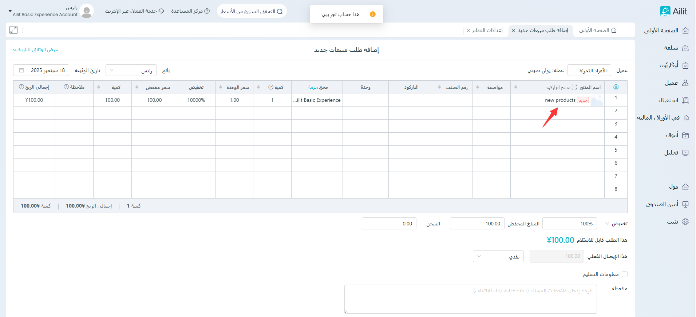
Task: Open the document date picker field
Action: [41, 71]
